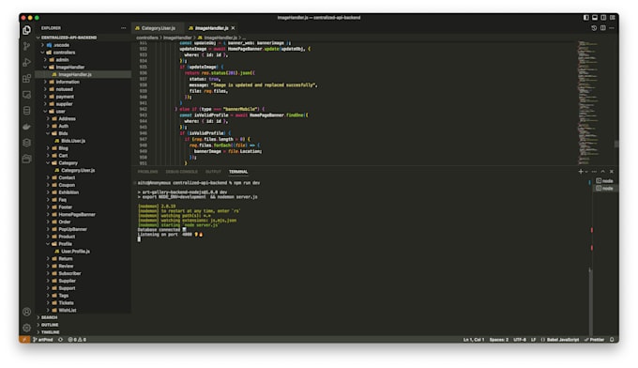Open the Explorer views and more actions ellipsis
Image resolution: width=638 pixels, height=368 pixels.
coord(123,28)
